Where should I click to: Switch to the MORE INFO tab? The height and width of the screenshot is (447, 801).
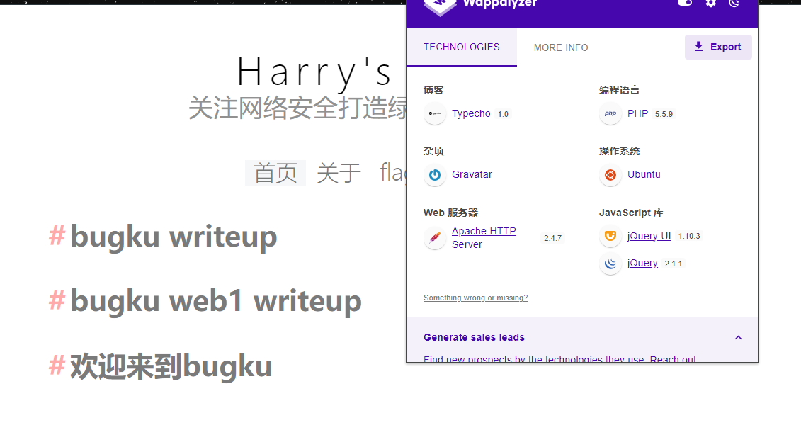pyautogui.click(x=561, y=47)
